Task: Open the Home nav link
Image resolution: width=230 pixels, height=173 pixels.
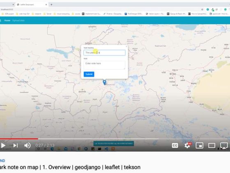Action: 7,21
